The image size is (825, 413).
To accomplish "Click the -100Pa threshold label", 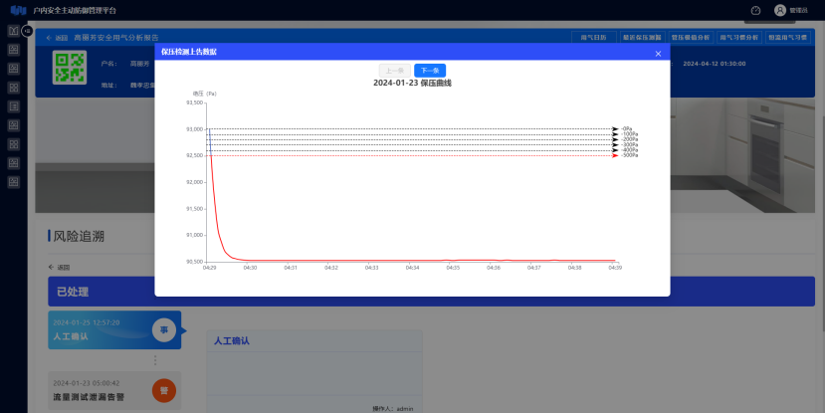I will coord(629,134).
